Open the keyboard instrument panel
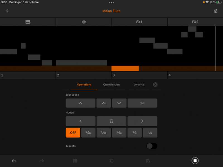The width and height of the screenshot is (223, 167). pyautogui.click(x=28, y=22)
